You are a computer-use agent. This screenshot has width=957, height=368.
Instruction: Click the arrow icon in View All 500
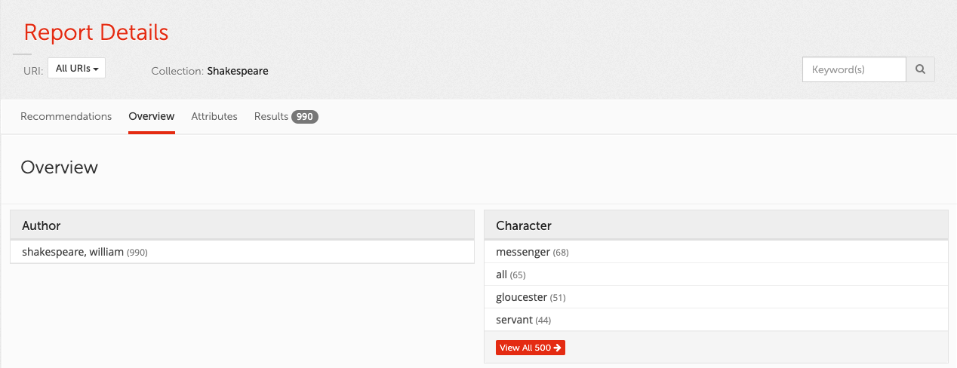point(557,348)
